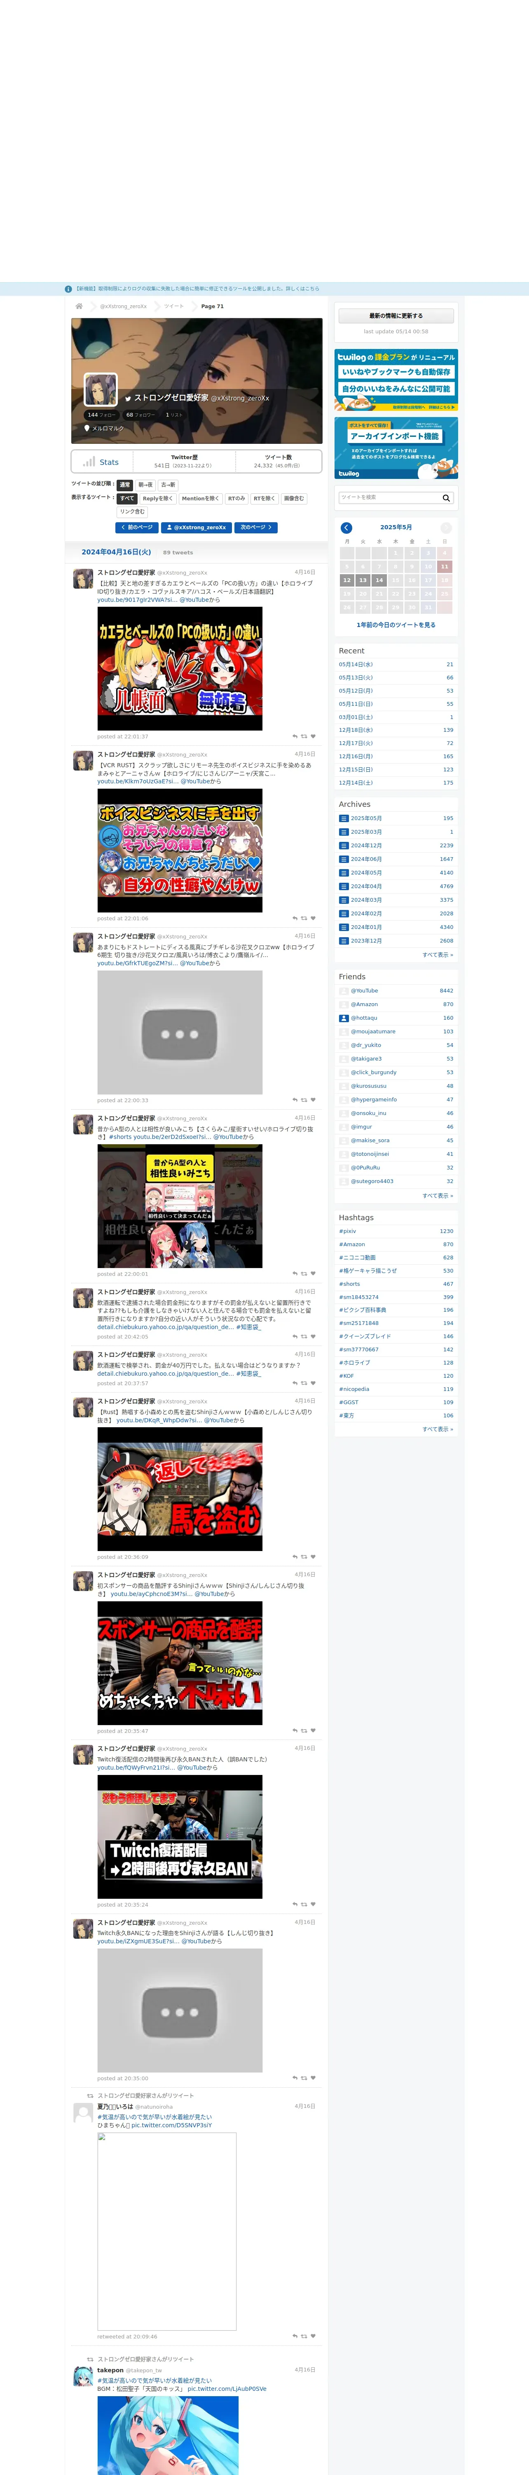Screen dimensions: 529x2475
Task: Select 古→新 tweet order
Action: pyautogui.click(x=168, y=485)
